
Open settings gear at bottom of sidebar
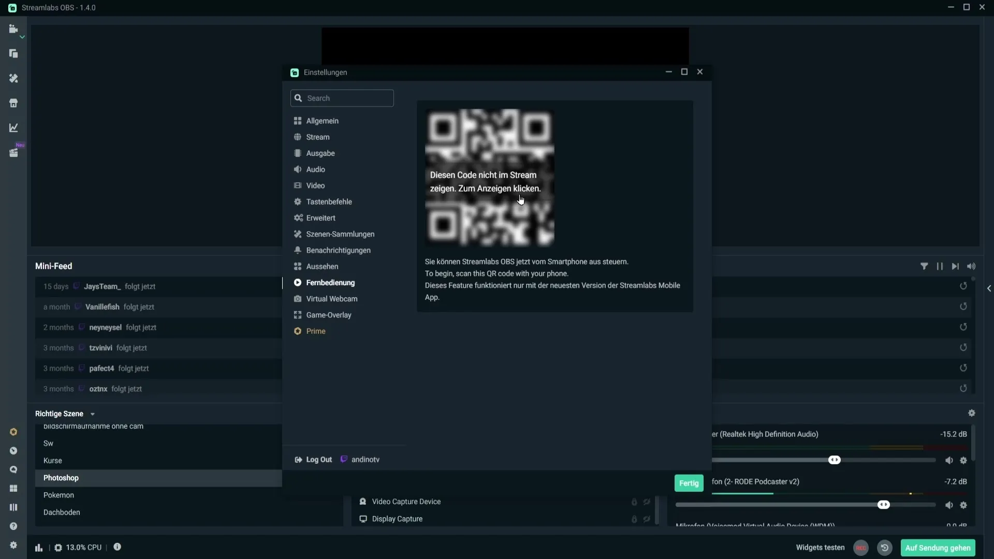pos(13,545)
